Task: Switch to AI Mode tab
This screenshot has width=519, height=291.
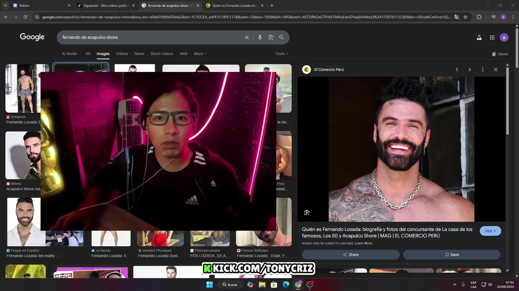Action: point(69,54)
